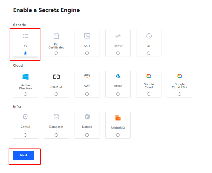Click the AliCloud bracket logo
The image size is (212, 173).
coord(56,77)
